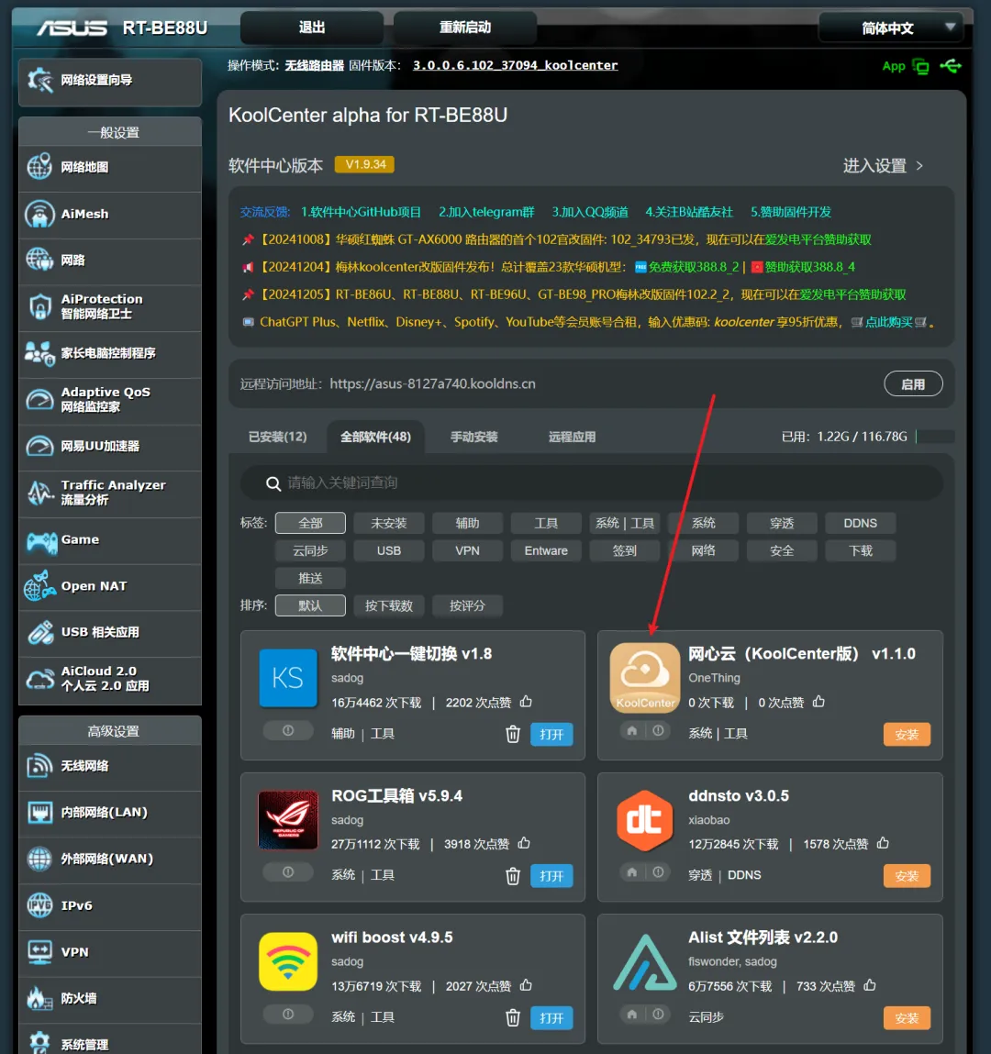Delete 软件中心一键切换 with trash icon
This screenshot has height=1054, width=991.
coord(513,734)
